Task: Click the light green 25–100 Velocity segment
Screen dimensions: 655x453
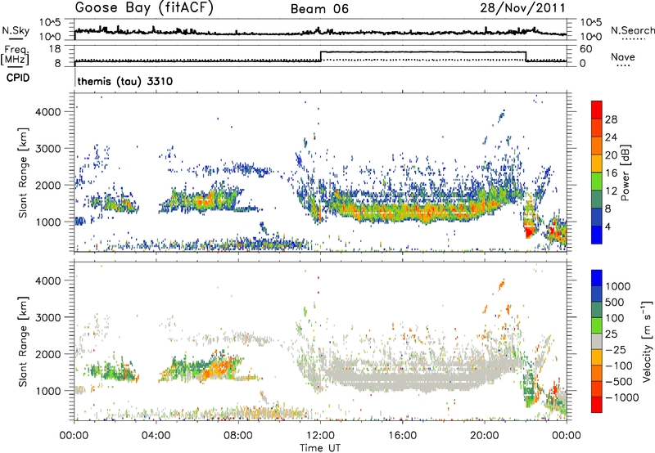Action: click(597, 325)
